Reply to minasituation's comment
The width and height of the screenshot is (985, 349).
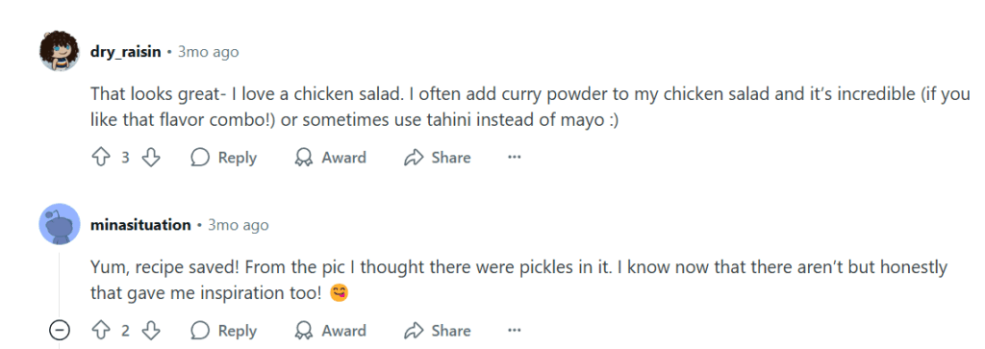223,330
